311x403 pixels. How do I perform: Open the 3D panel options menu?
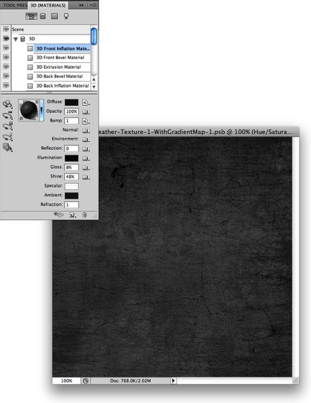93,5
